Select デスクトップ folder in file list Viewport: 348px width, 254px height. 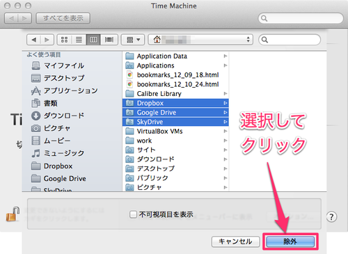[x=175, y=168]
